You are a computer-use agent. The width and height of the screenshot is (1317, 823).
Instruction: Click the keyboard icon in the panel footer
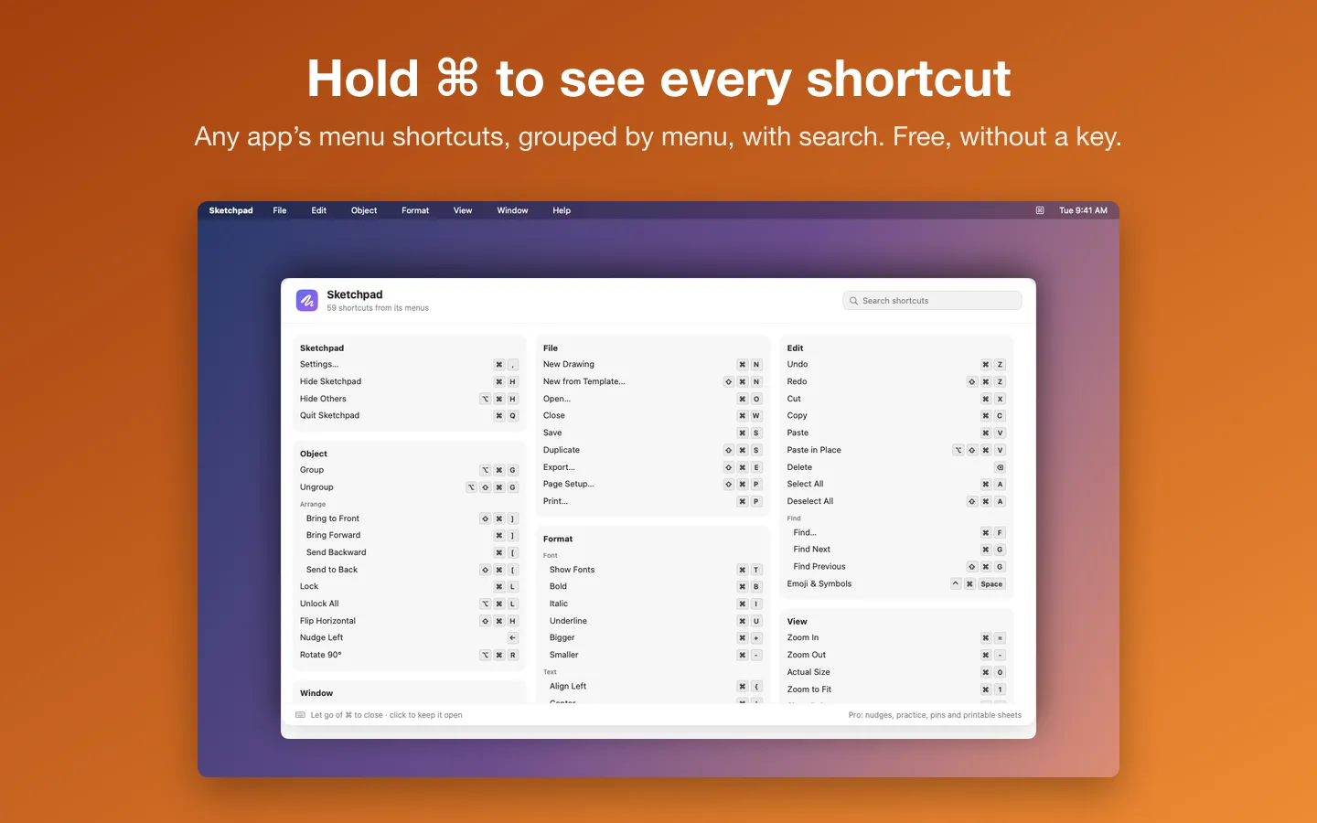[300, 715]
